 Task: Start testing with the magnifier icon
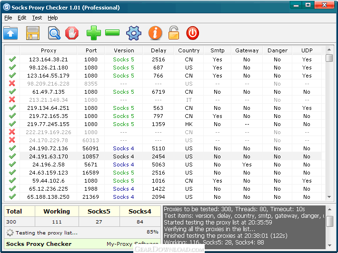pyautogui.click(x=54, y=33)
